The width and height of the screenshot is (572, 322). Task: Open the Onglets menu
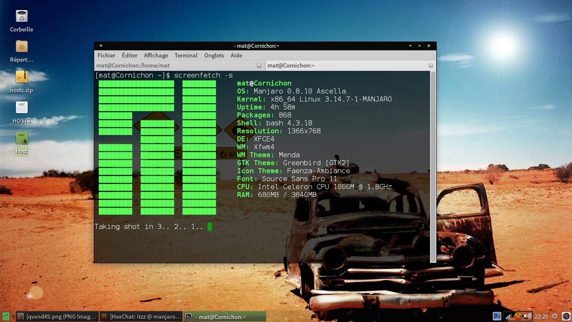point(214,55)
